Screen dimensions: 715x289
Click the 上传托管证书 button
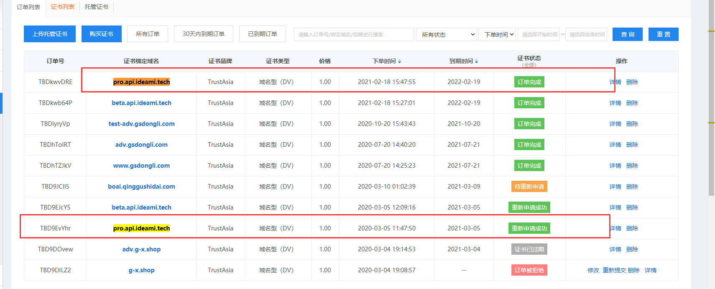[50, 34]
